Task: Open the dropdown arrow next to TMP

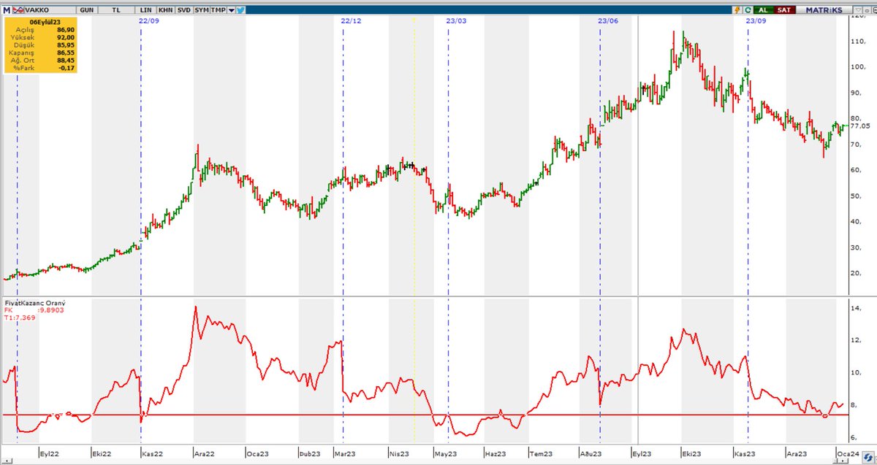Action: click(x=231, y=10)
